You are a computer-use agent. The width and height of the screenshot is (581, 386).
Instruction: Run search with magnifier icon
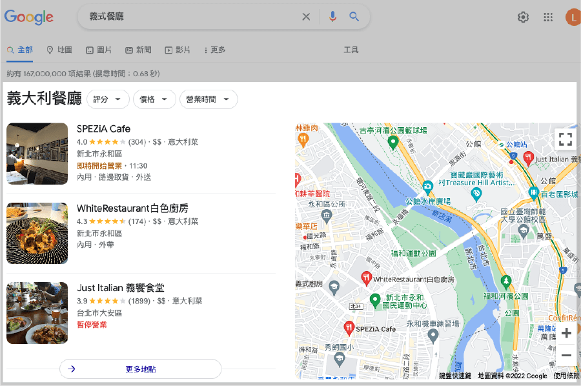pyautogui.click(x=354, y=17)
